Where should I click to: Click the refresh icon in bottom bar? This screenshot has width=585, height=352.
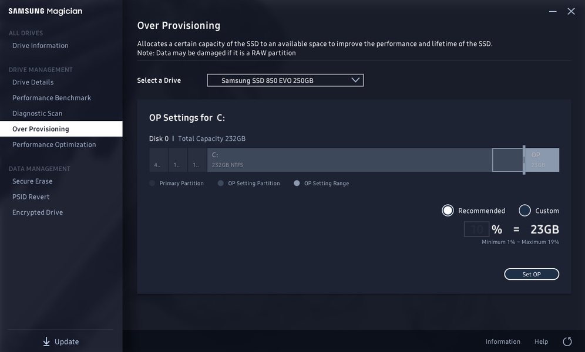(x=567, y=341)
